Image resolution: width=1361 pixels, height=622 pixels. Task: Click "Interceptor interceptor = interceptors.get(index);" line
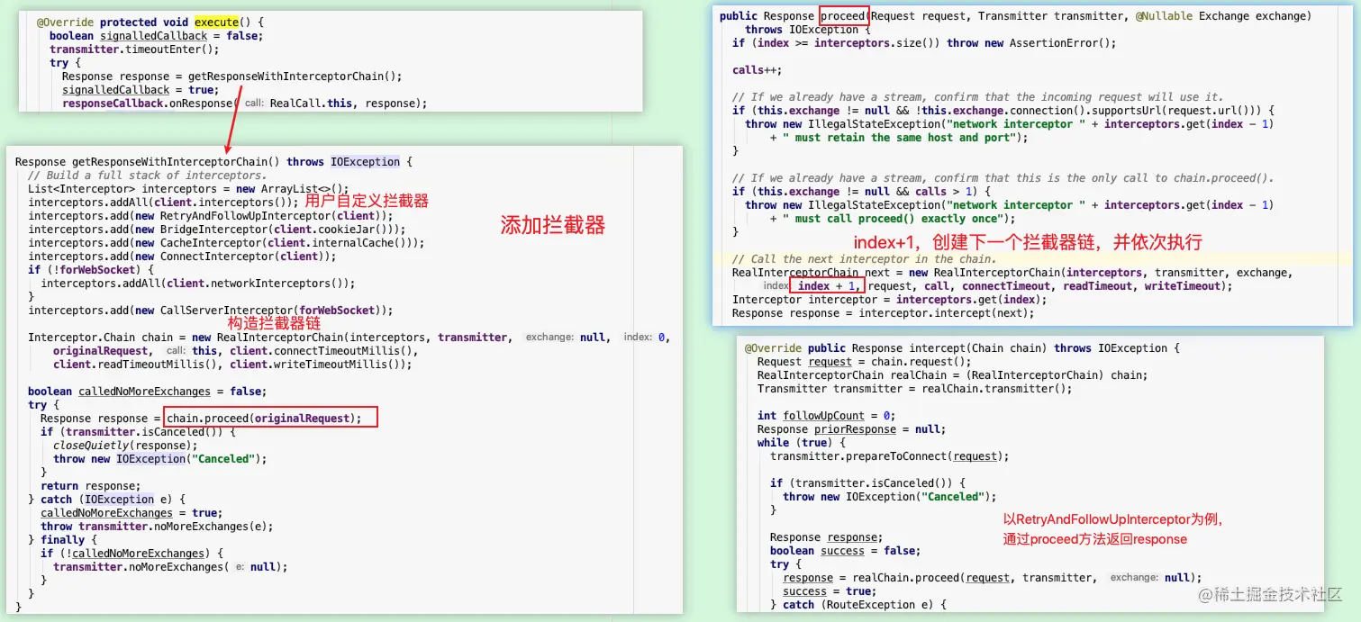890,299
